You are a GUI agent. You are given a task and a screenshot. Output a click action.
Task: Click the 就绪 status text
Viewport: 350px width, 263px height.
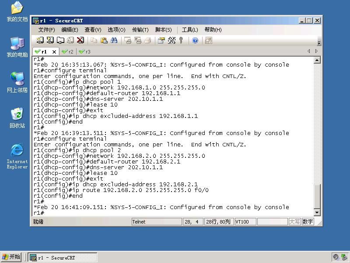(x=38, y=222)
